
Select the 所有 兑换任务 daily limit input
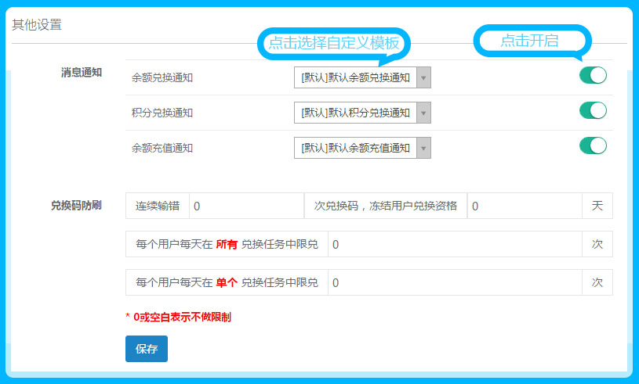(455, 244)
